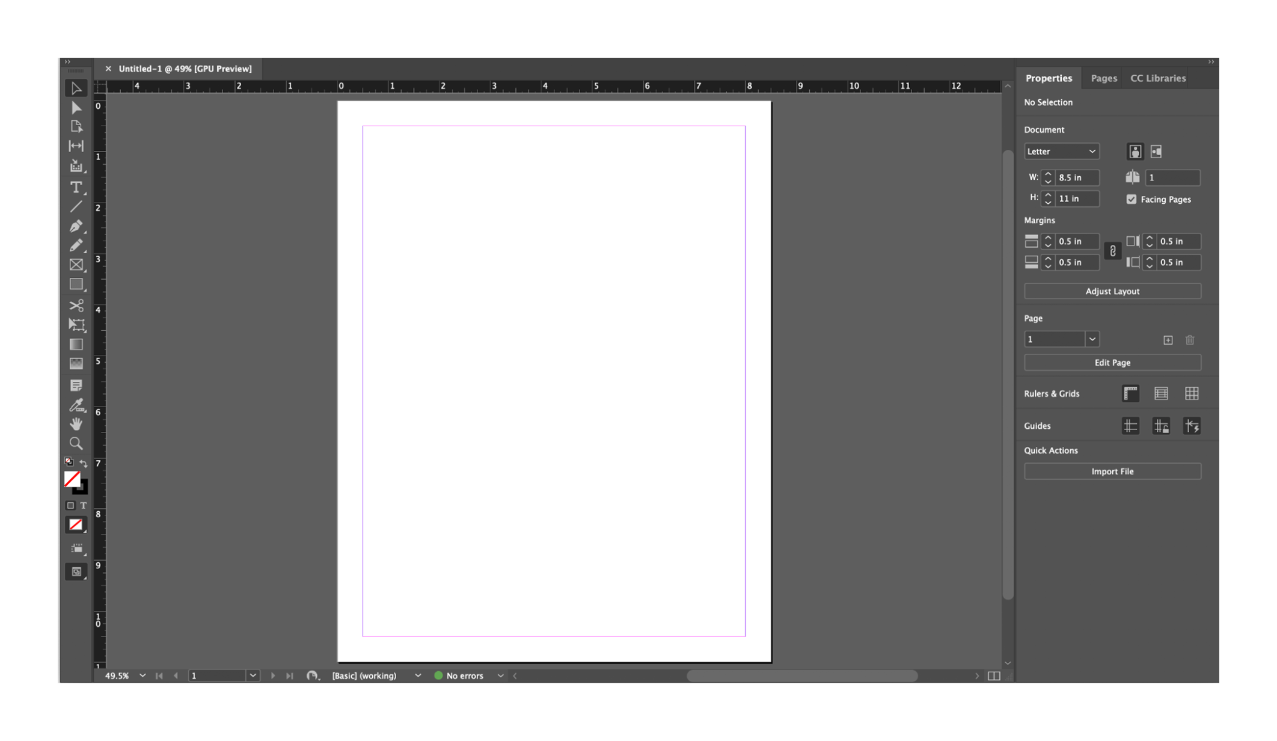
Task: Toggle Show Rulers in Rulers & Grids
Action: 1131,393
